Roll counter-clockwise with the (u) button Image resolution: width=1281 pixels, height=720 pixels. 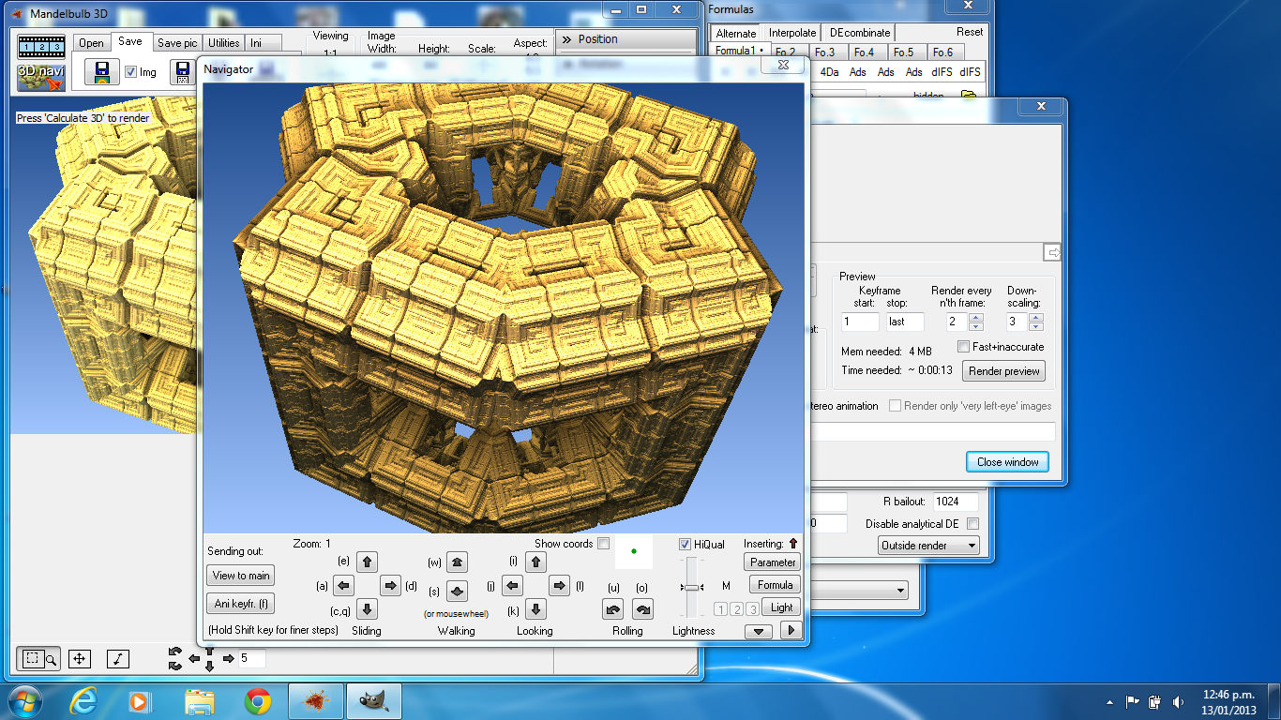[613, 609]
